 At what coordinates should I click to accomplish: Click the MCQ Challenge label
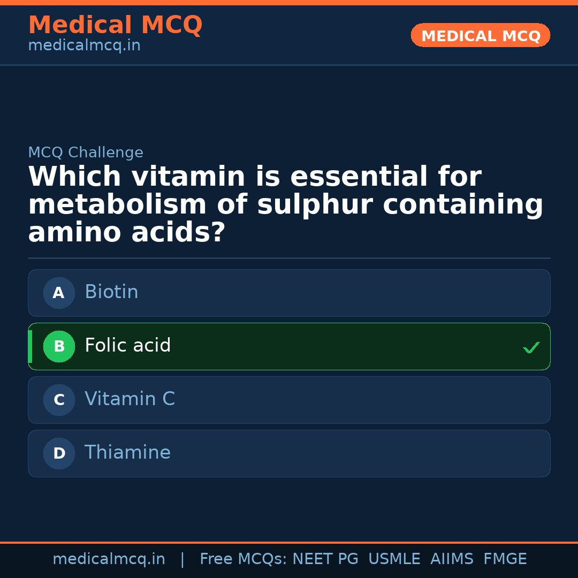point(86,153)
